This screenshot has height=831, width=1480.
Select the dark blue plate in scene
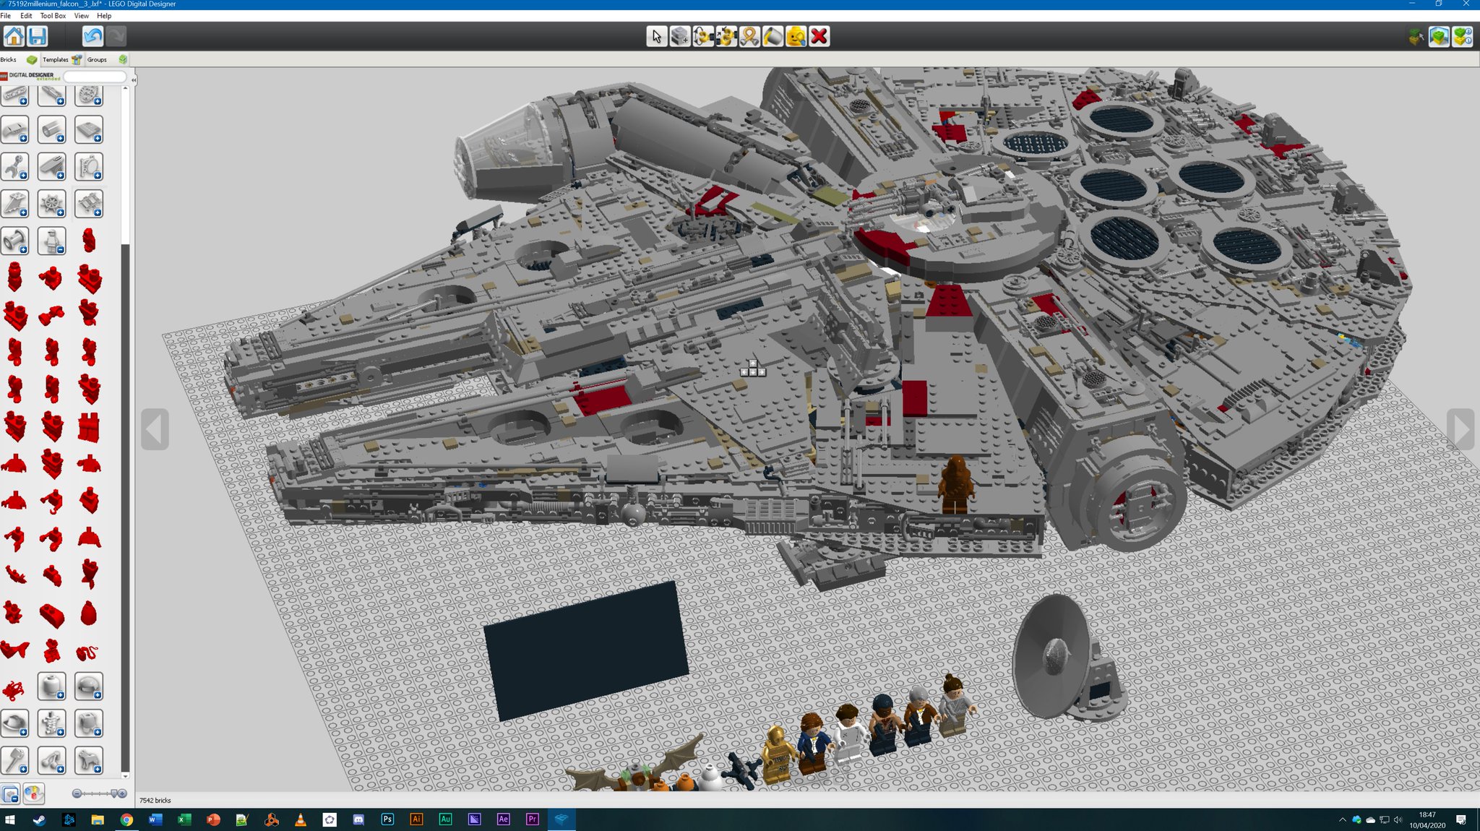pos(586,650)
